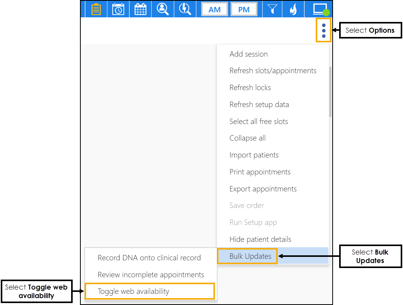The height and width of the screenshot is (305, 403).
Task: Open the funnel filter icon
Action: (x=272, y=9)
